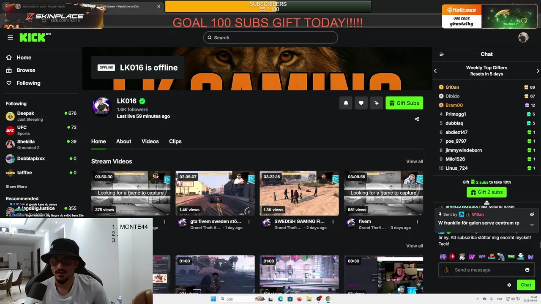541x304 pixels.
Task: Open options for SWEDISH GAMING video
Action: (333, 222)
